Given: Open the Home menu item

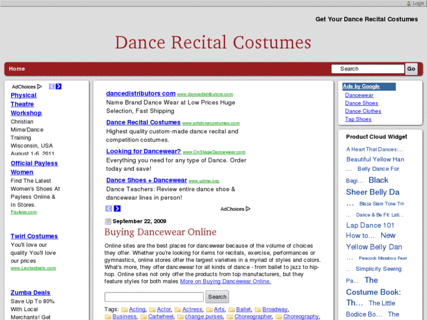Looking at the screenshot, I should pyautogui.click(x=17, y=69).
